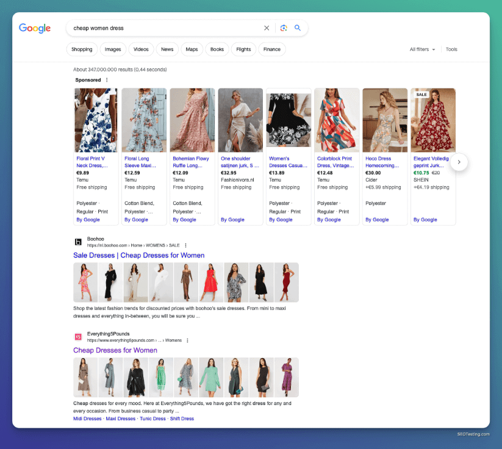
Task: Open the Bohemian Flowy Ruffle dress image
Action: coord(192,120)
